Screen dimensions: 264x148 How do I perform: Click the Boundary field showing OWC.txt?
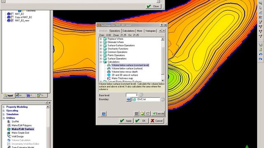[x=146, y=99]
